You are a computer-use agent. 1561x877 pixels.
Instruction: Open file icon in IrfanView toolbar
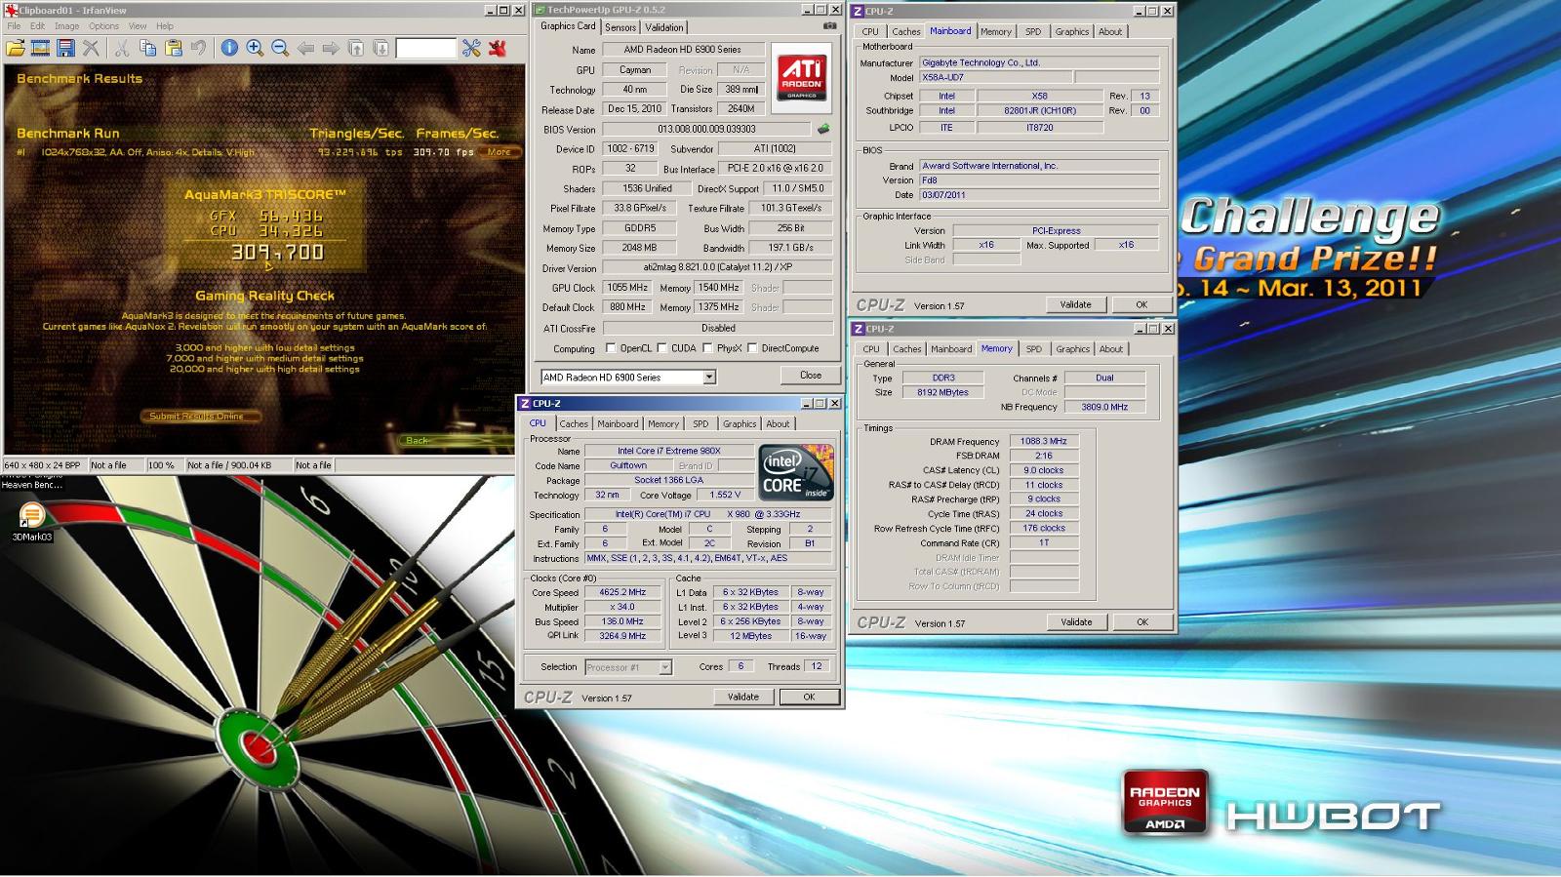[15, 48]
